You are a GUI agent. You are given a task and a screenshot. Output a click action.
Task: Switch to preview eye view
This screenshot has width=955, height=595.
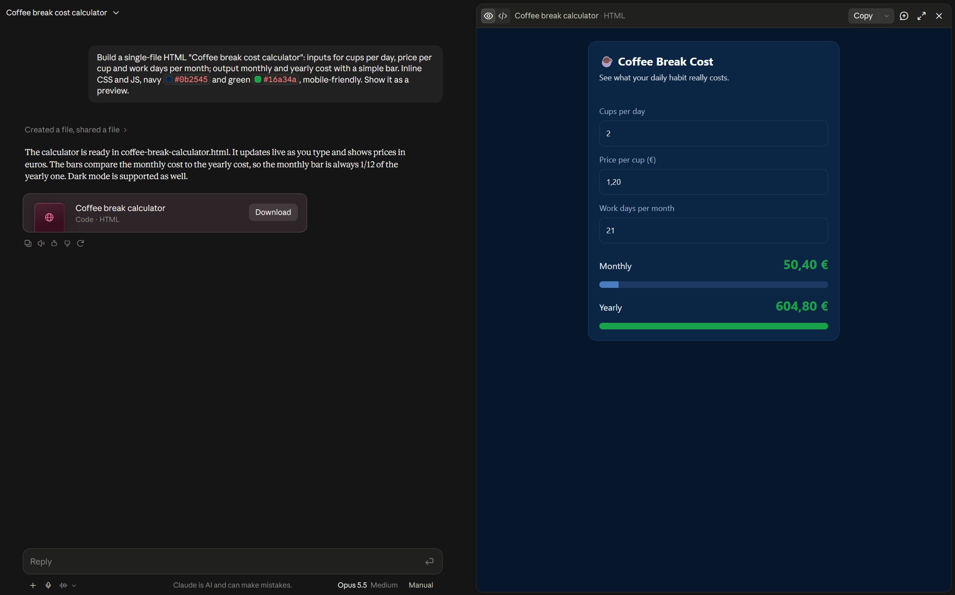488,16
